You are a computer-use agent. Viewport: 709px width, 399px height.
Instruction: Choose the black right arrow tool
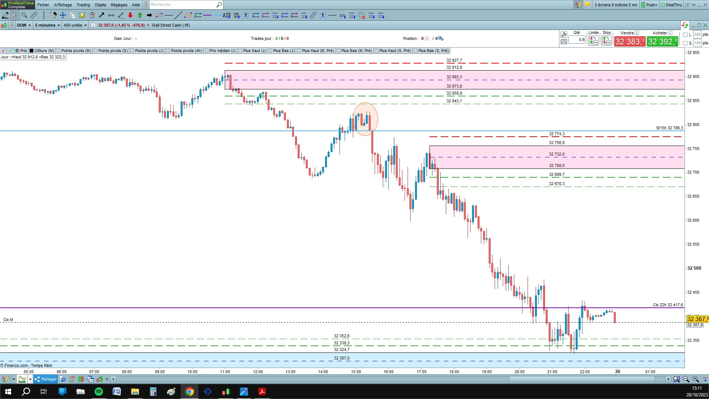(x=150, y=15)
